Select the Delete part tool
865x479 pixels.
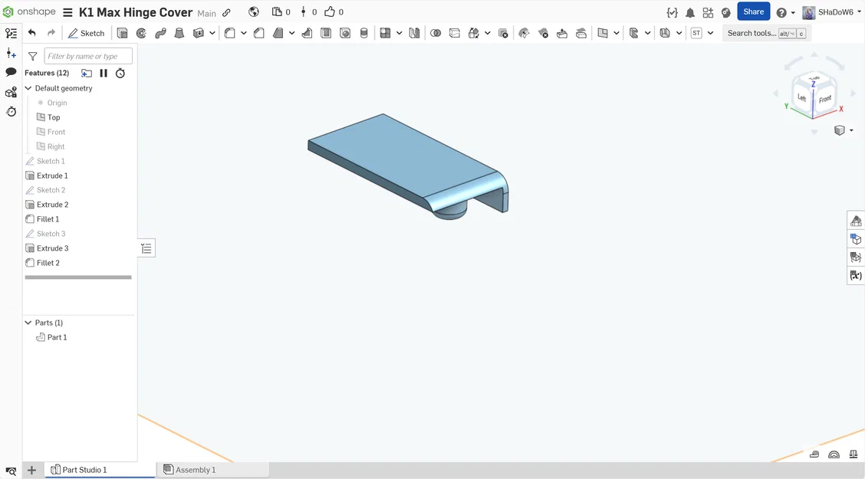pyautogui.click(x=503, y=33)
